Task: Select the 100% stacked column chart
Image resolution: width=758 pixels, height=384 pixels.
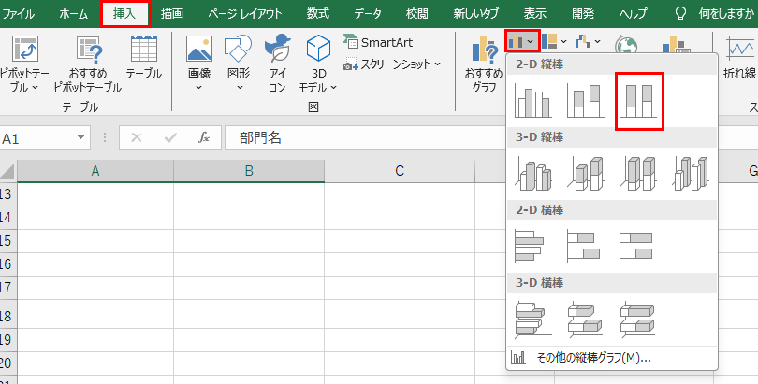Action: [639, 101]
